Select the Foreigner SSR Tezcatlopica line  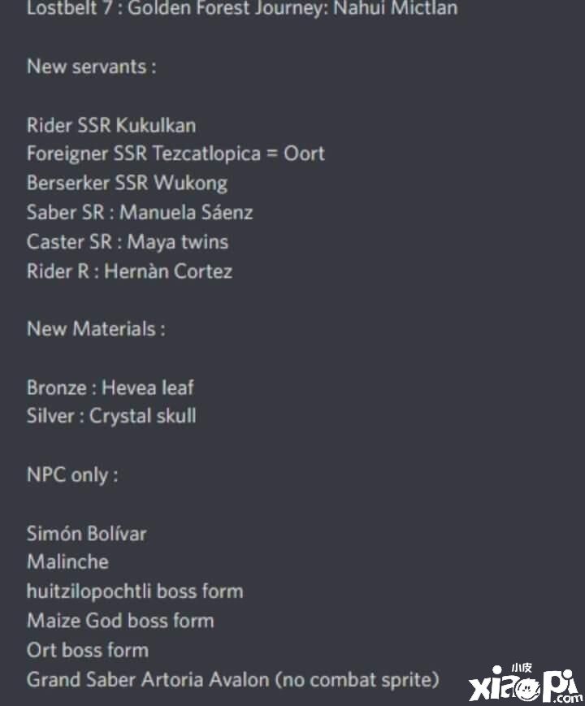[x=175, y=154]
